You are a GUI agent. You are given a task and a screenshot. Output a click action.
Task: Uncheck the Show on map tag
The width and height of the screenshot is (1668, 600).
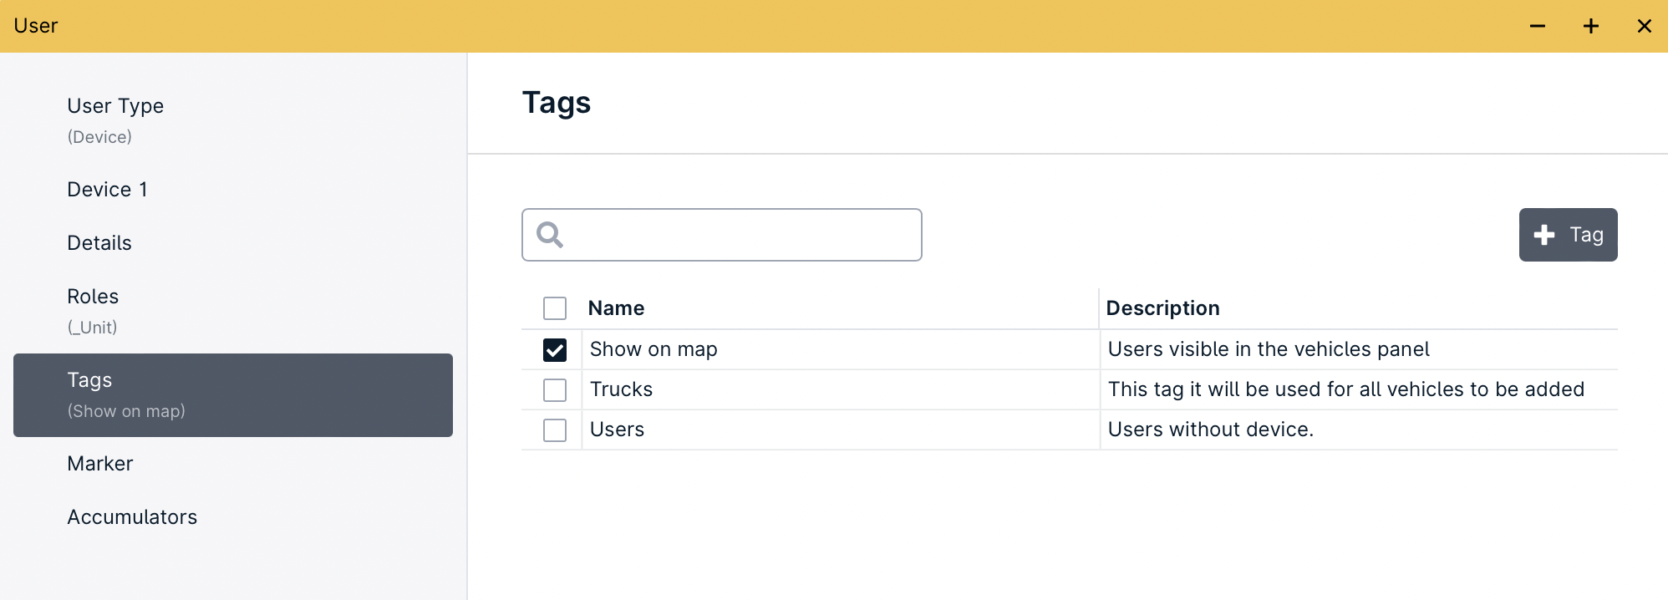tap(555, 349)
